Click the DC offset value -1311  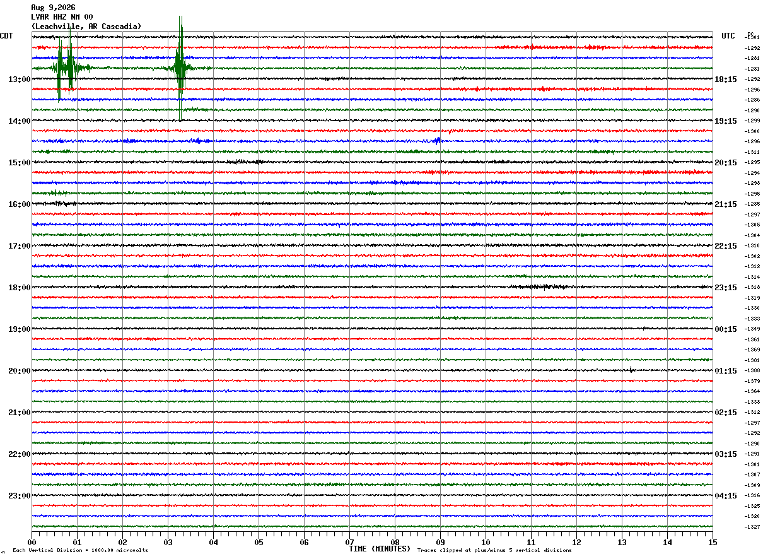coord(752,152)
